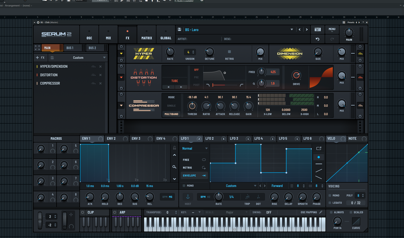The image size is (404, 238).
Task: Toggle the ARP power button
Action: (115, 212)
